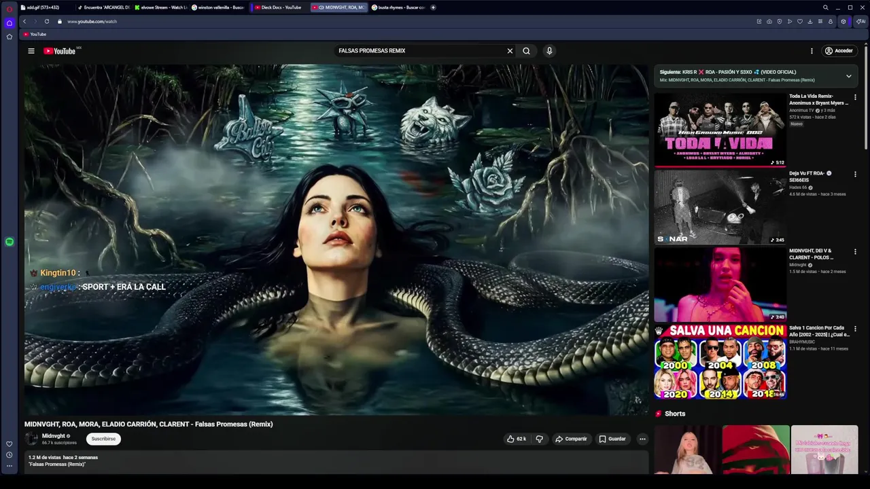Viewport: 870px width, 489px height.
Task: Open the player send arrow icon
Action: 789,21
